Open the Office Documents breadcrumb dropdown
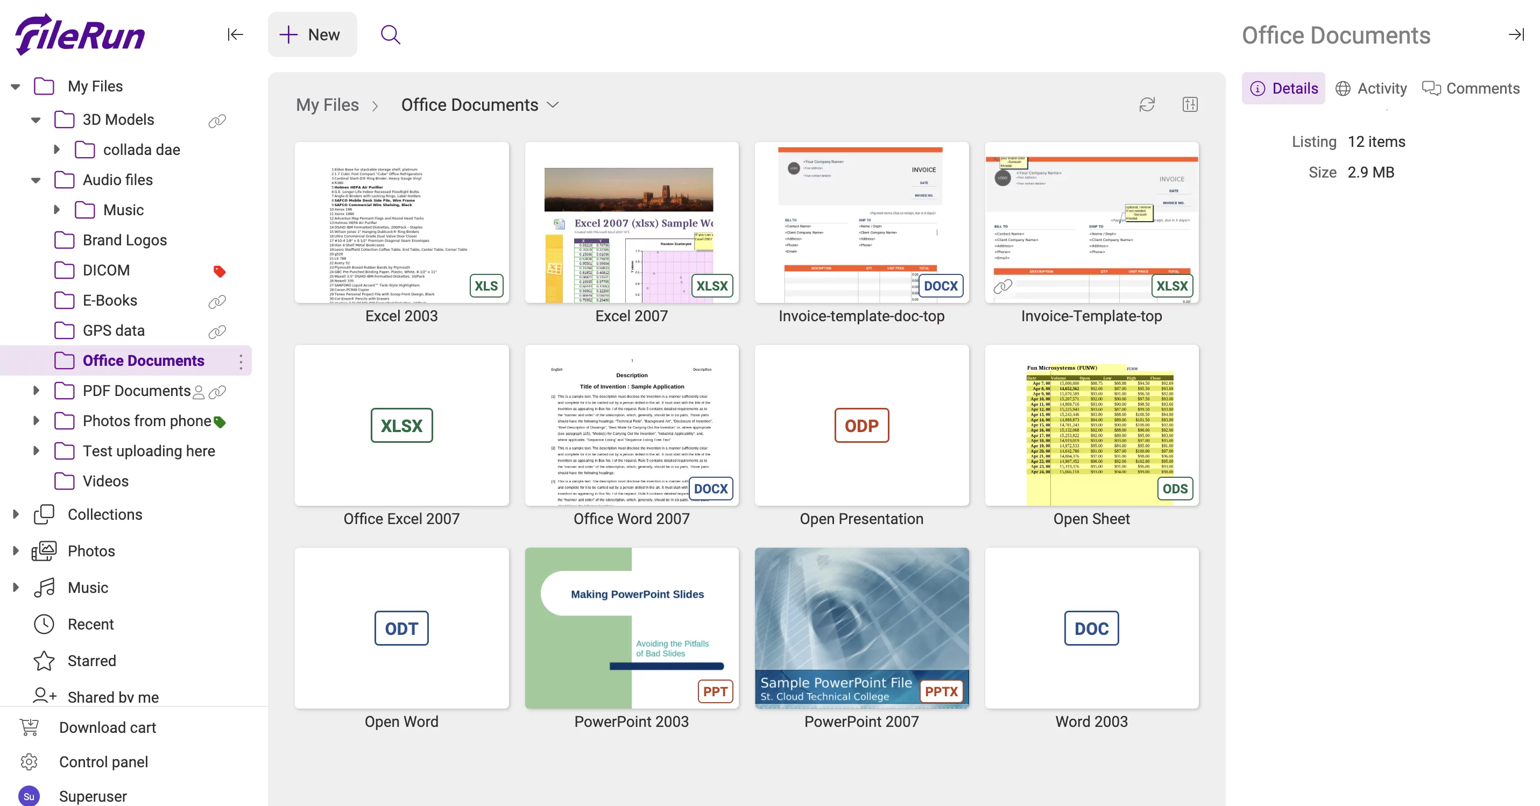Viewport: 1540px width, 806px height. click(x=553, y=104)
